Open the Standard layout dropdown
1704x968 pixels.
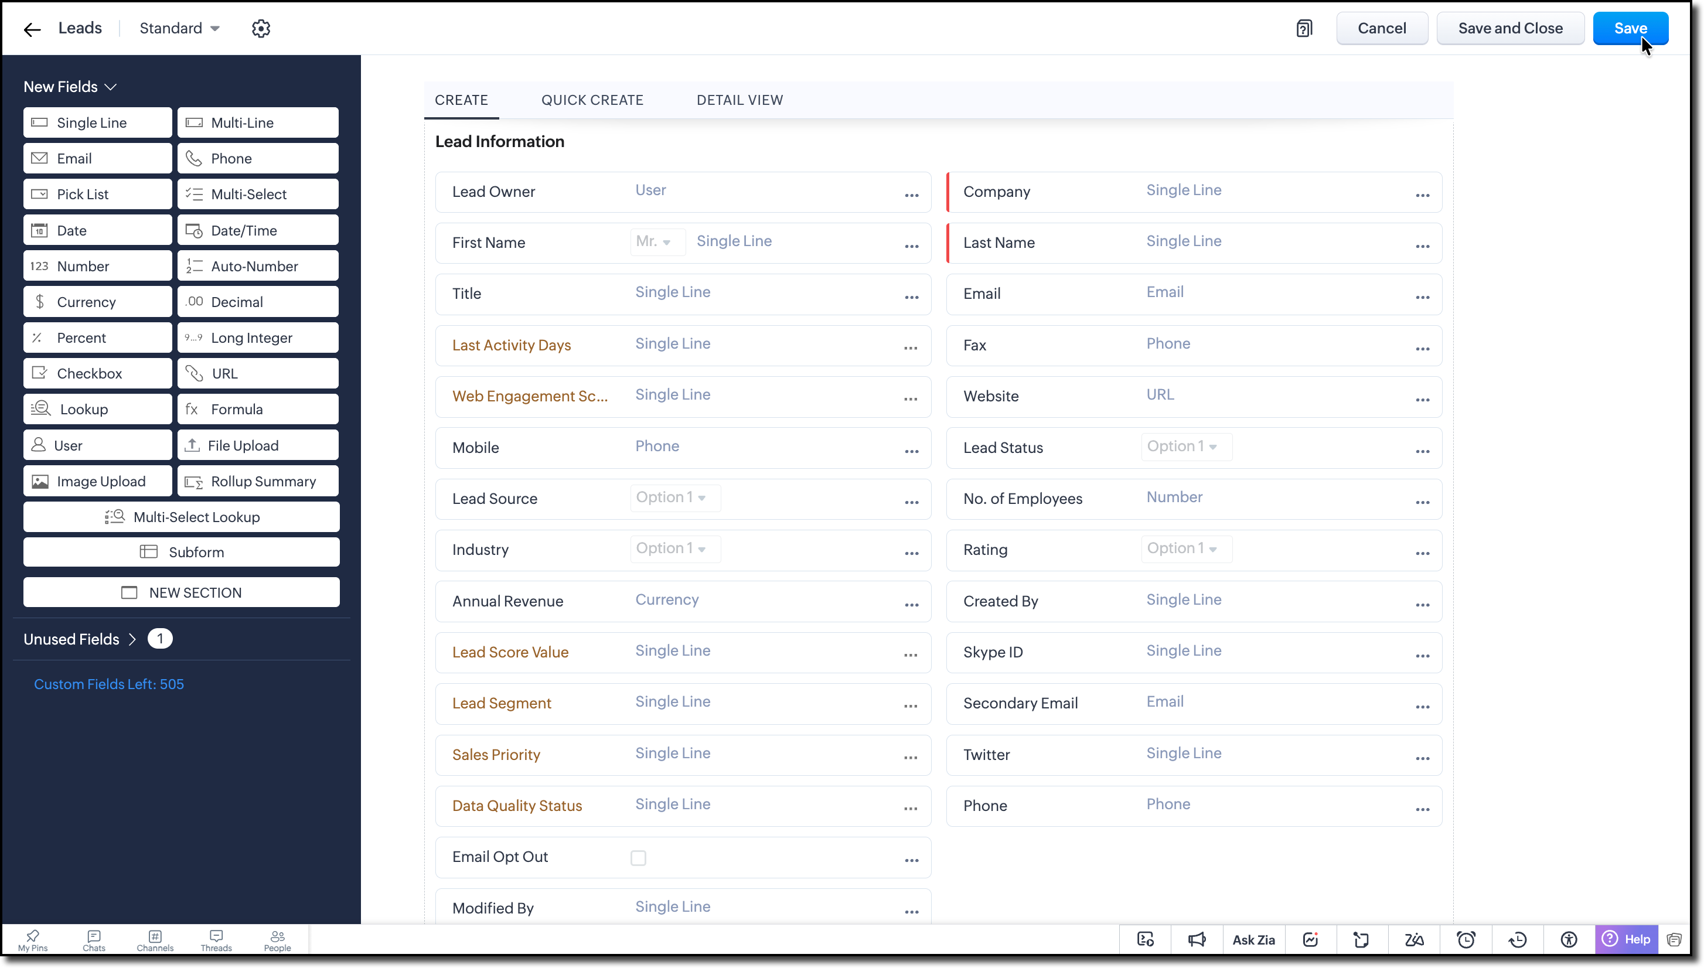tap(179, 29)
